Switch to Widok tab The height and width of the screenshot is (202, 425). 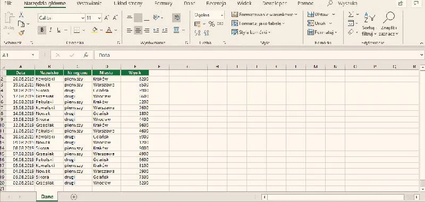(244, 3)
